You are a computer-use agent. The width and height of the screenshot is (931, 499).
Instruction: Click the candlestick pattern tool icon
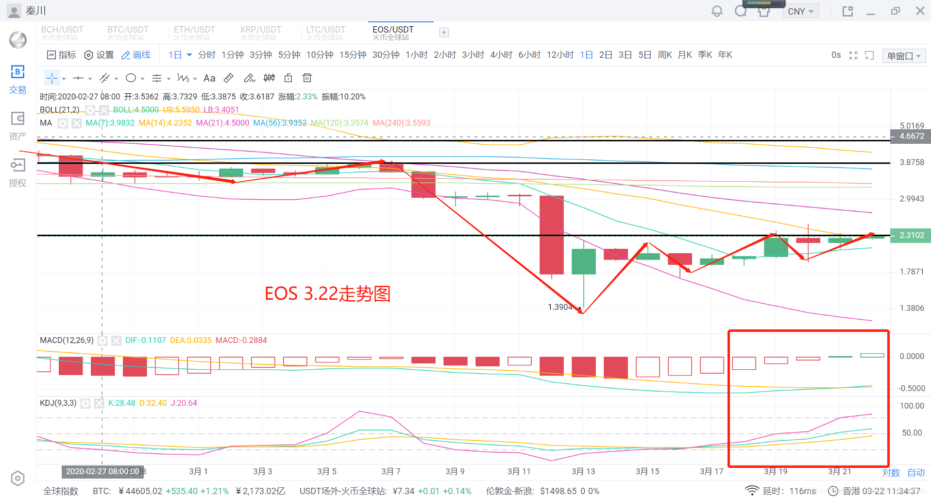click(x=269, y=78)
